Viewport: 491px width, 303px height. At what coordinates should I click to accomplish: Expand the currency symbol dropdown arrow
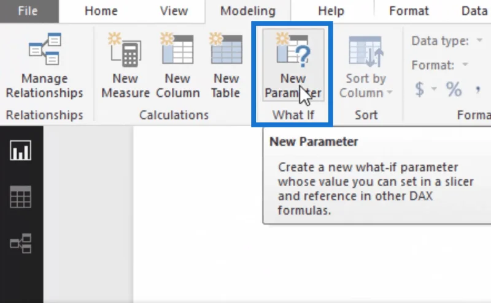pos(434,89)
